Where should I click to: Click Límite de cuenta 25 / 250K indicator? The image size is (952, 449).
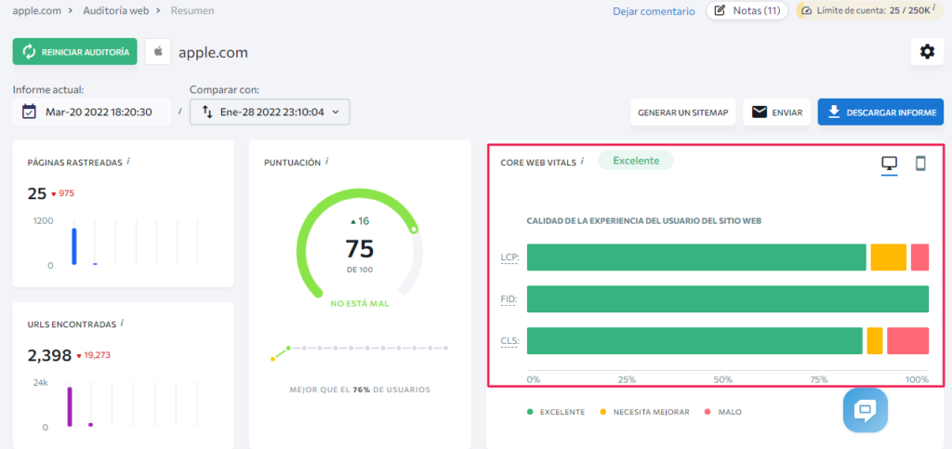point(869,10)
